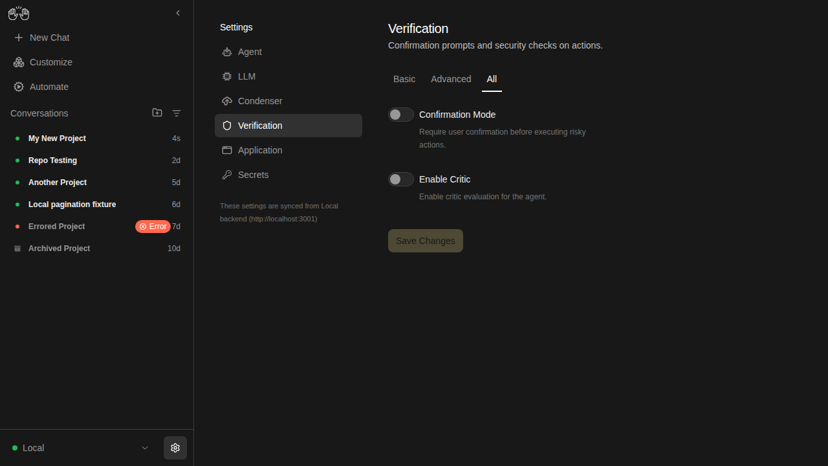The image size is (828, 466).
Task: Open LLM settings section
Action: tap(289, 76)
